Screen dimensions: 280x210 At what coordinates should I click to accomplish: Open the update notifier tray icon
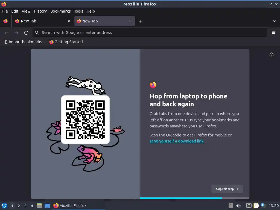(x=263, y=205)
